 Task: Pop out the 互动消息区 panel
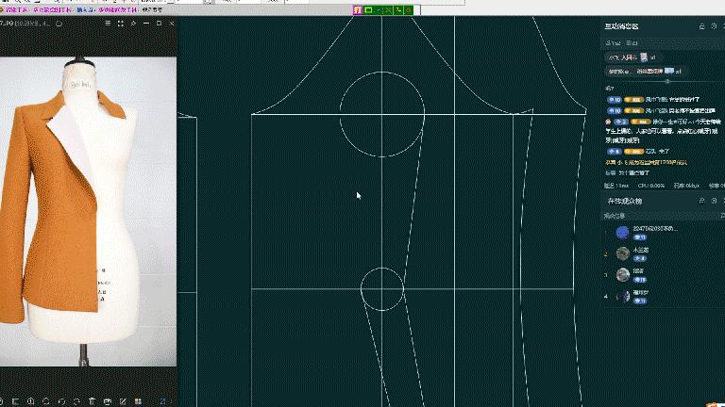(700, 26)
